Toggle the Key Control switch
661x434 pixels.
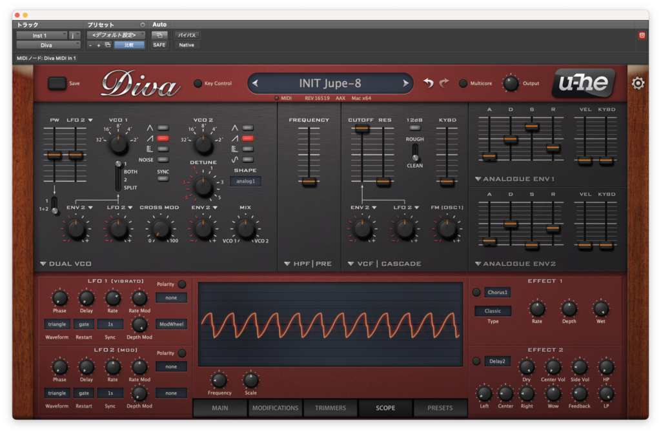[198, 83]
